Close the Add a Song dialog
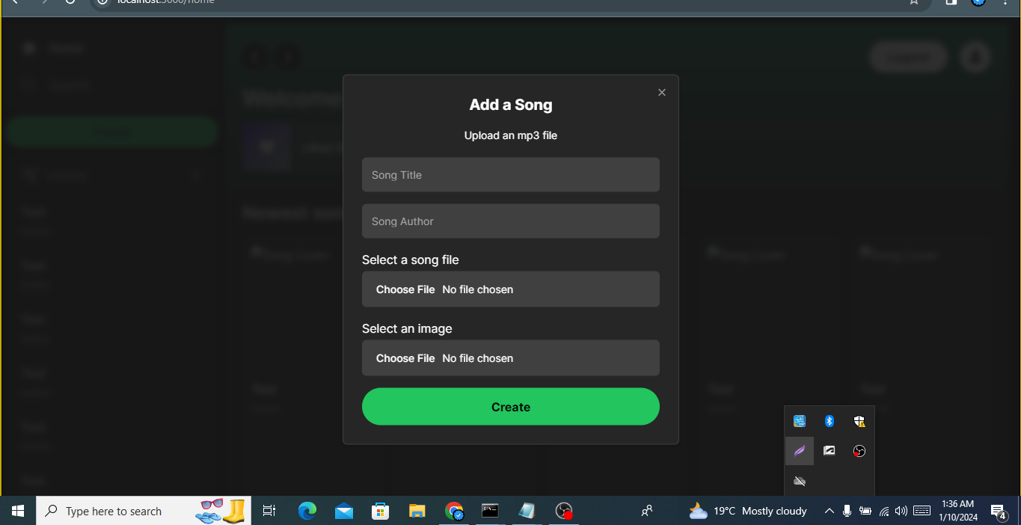Viewport: 1021px width, 525px height. [x=661, y=93]
